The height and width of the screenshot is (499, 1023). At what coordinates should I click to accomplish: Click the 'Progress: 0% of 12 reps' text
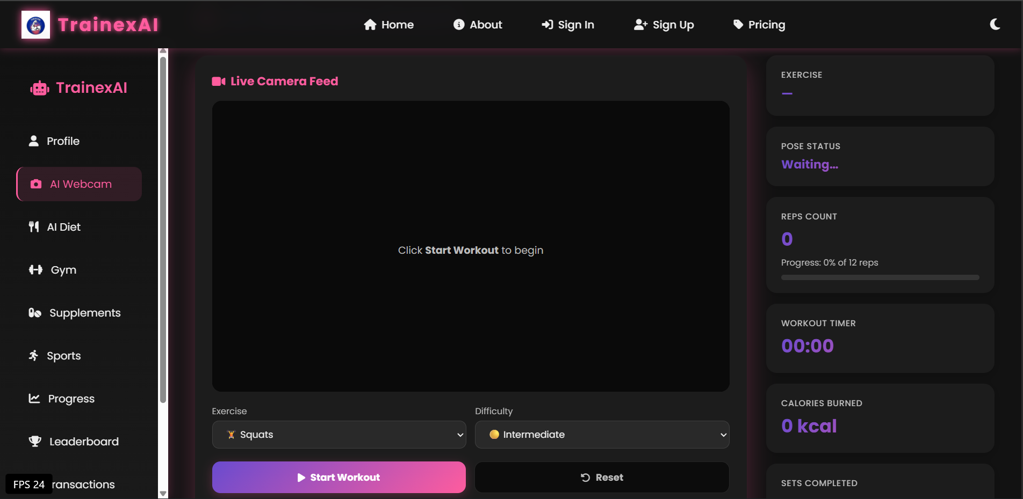[x=830, y=262]
